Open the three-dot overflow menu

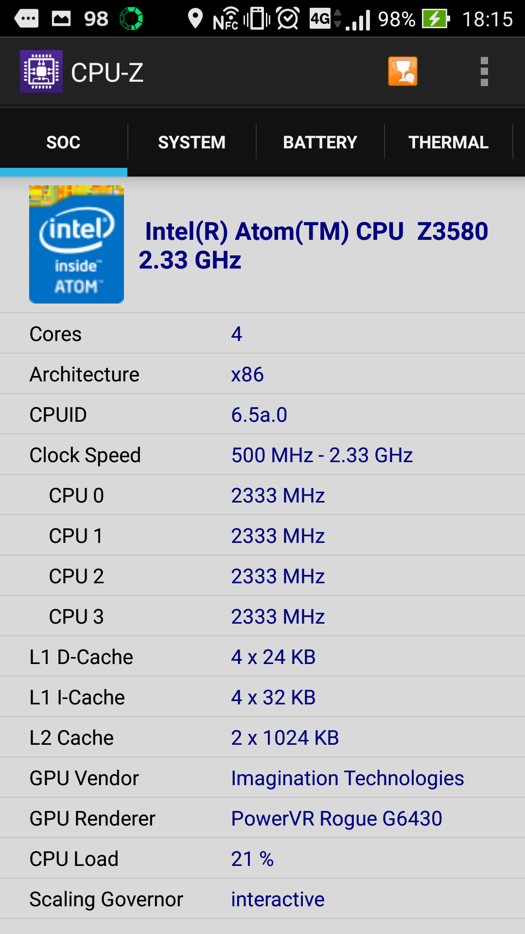pyautogui.click(x=484, y=72)
